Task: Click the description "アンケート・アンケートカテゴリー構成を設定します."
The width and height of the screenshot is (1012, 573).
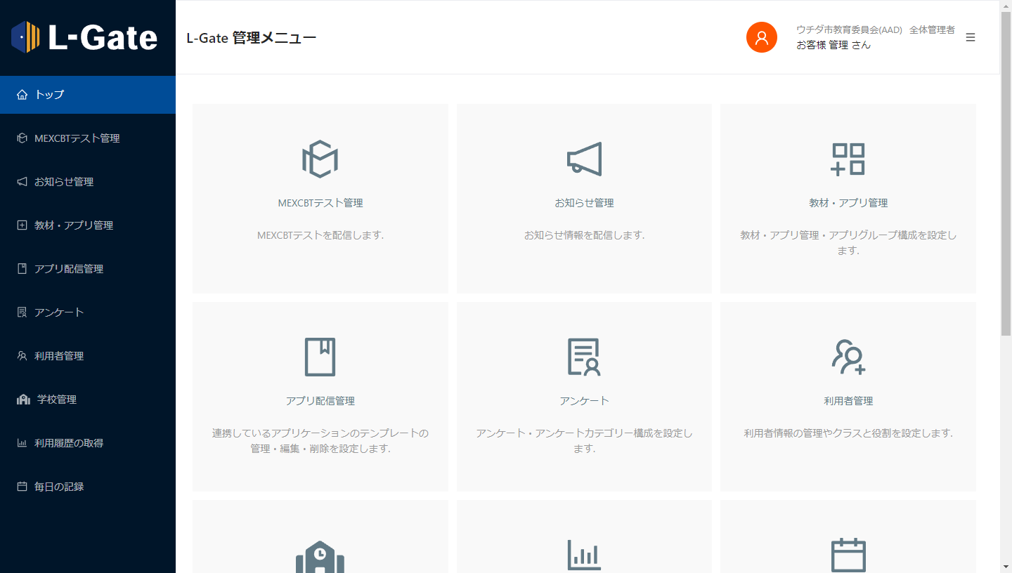Action: [x=585, y=441]
